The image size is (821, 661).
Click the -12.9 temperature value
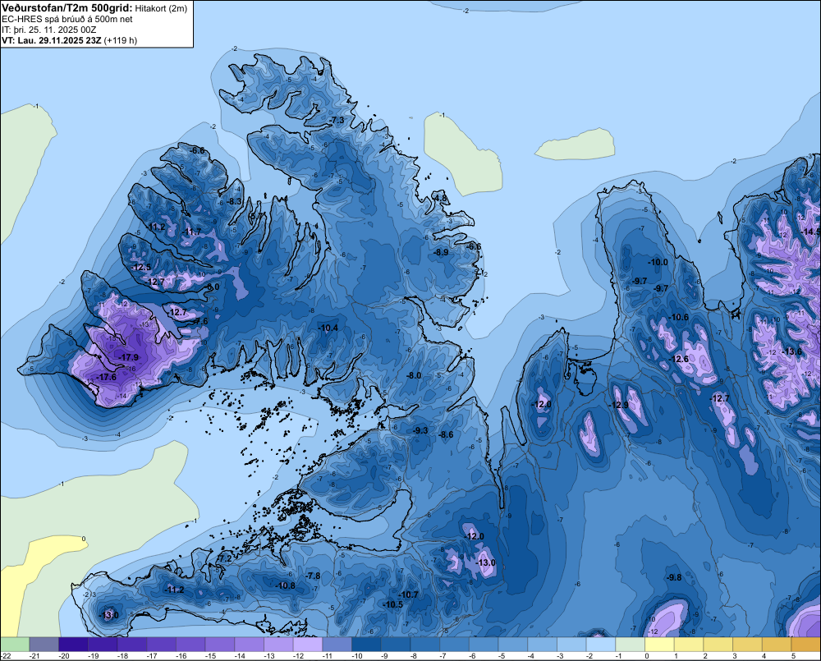(619, 405)
